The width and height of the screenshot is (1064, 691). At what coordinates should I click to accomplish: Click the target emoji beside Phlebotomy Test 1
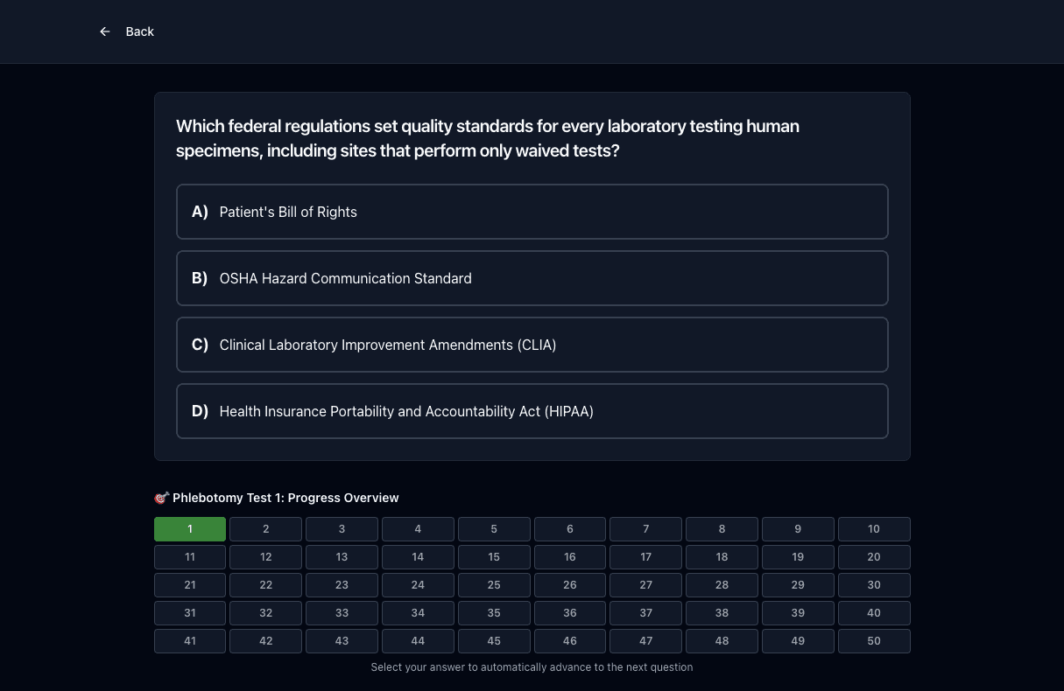point(161,498)
